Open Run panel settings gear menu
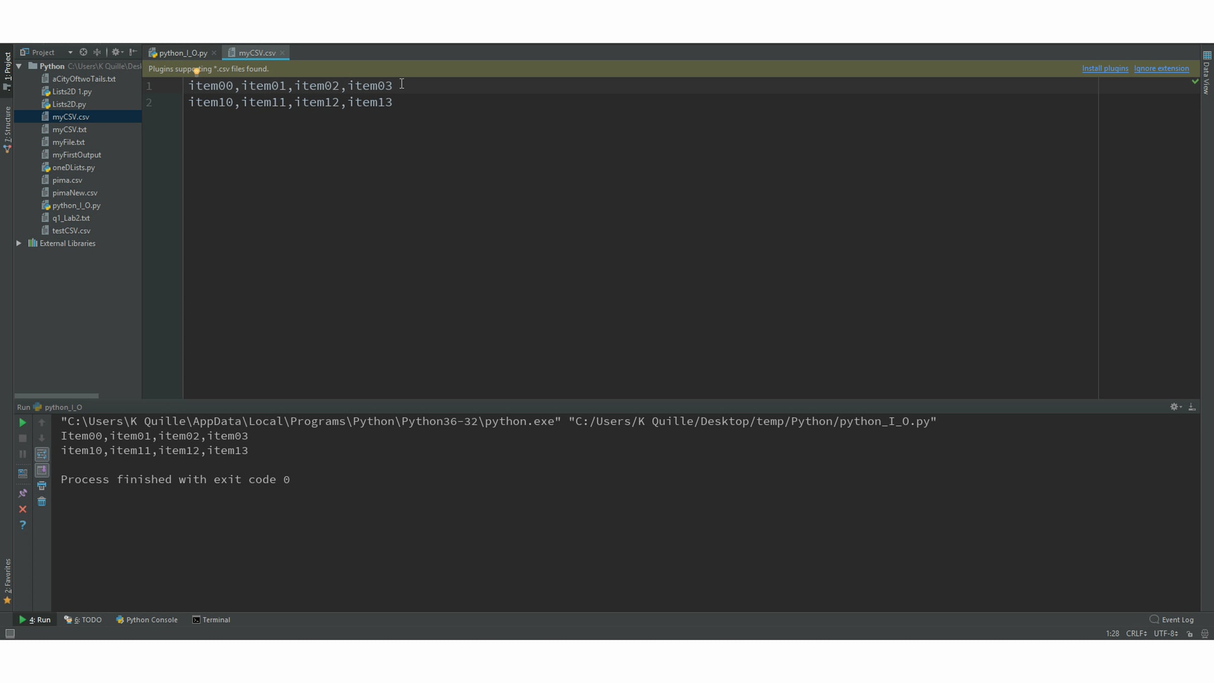The height and width of the screenshot is (683, 1214). [x=1176, y=407]
